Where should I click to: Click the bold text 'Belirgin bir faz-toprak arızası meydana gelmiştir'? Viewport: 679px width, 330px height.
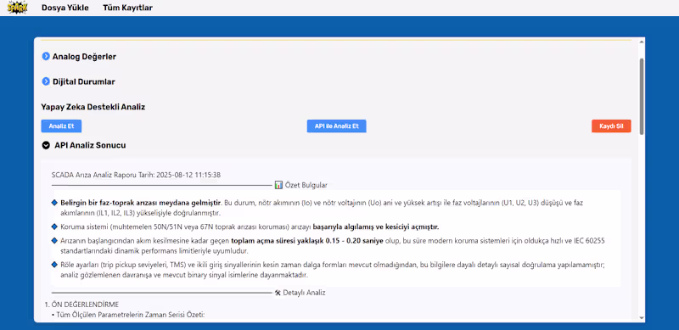[x=141, y=202]
